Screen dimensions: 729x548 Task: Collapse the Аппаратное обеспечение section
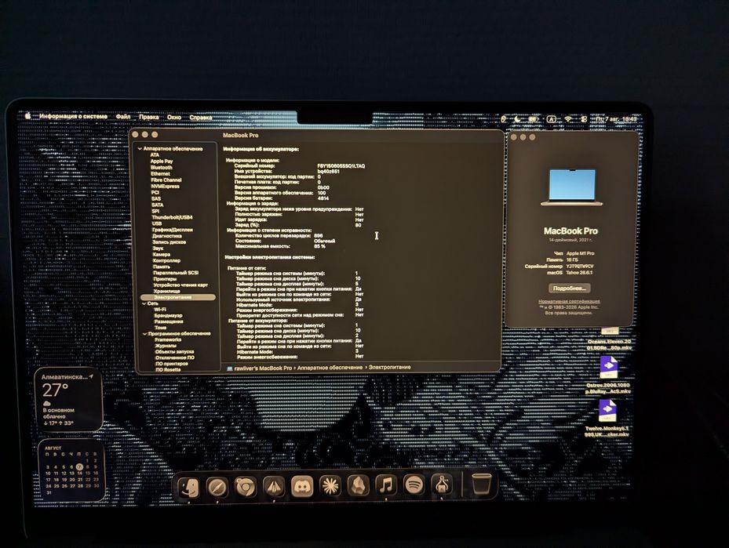click(140, 149)
